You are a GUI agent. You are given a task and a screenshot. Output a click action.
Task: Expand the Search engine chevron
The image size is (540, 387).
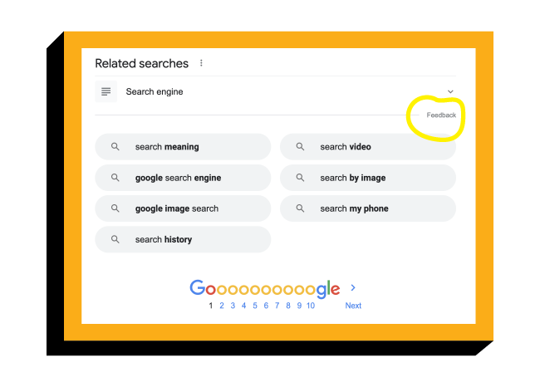(x=450, y=91)
